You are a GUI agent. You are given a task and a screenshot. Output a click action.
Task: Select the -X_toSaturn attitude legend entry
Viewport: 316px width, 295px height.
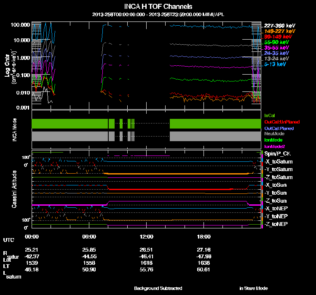[279, 162]
